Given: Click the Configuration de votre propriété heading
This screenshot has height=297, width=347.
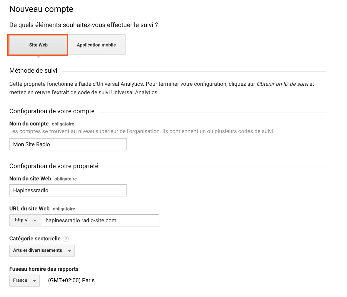Looking at the screenshot, I should pos(54,166).
